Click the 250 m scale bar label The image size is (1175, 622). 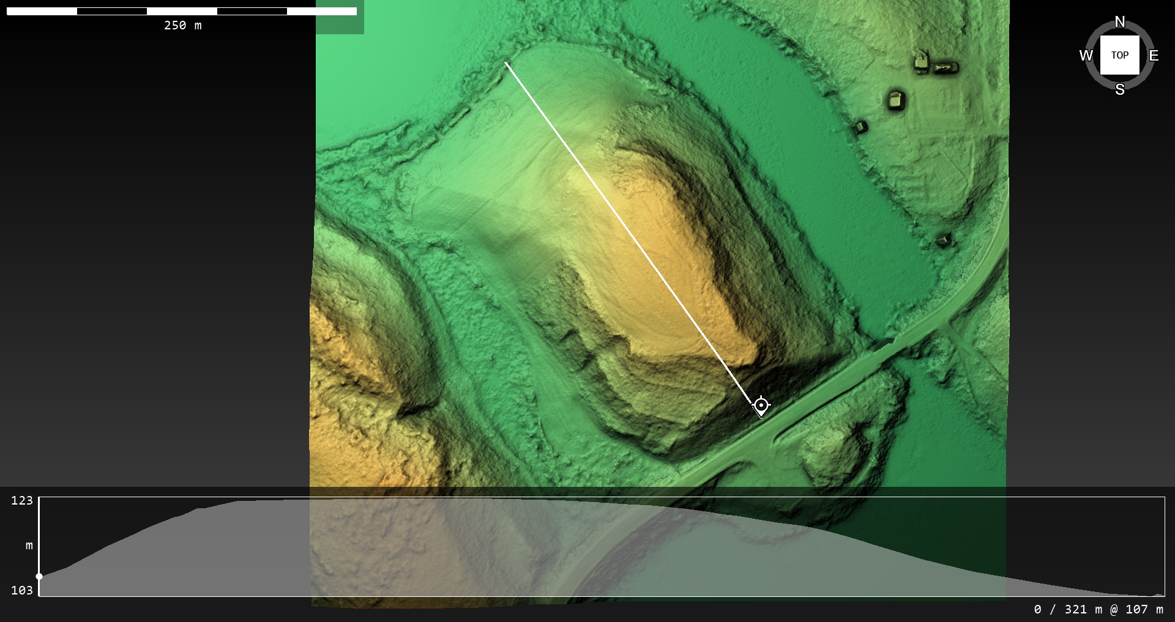click(x=182, y=25)
